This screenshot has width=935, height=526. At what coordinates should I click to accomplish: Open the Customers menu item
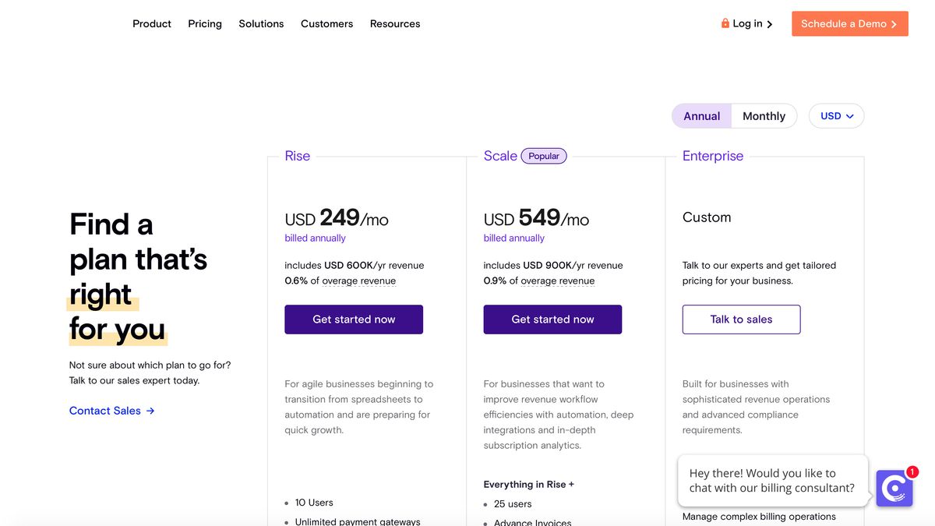tap(326, 23)
